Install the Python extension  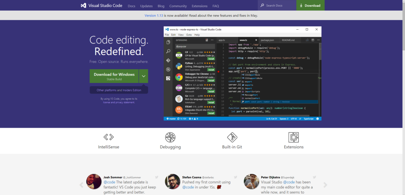(211, 70)
